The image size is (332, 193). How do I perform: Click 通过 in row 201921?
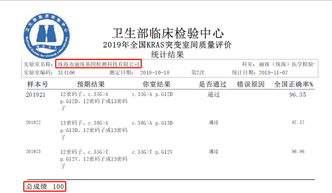(213, 95)
